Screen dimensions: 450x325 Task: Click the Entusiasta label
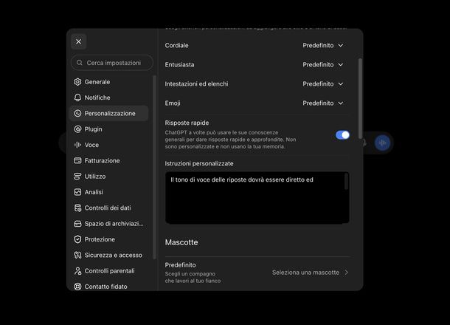[180, 65]
